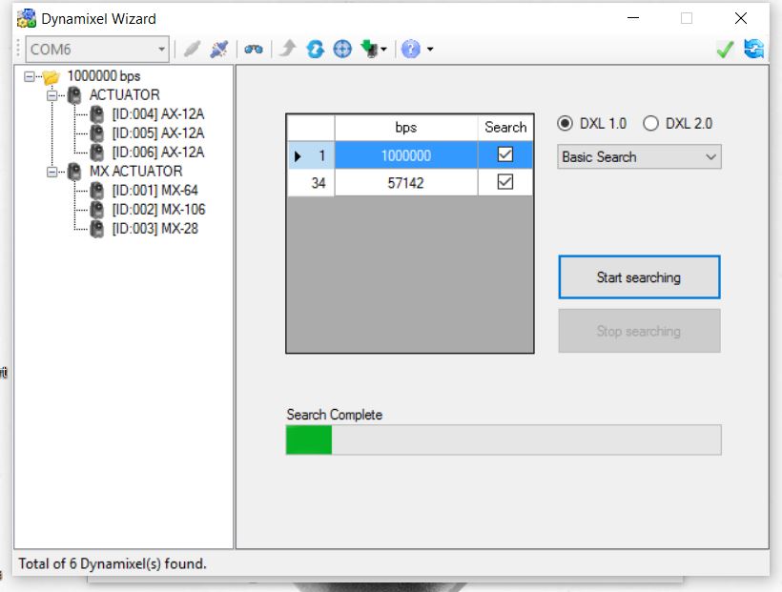Screen dimensions: 782x592
Task: Minimize the Dynamixel Wizard window
Action: point(633,18)
